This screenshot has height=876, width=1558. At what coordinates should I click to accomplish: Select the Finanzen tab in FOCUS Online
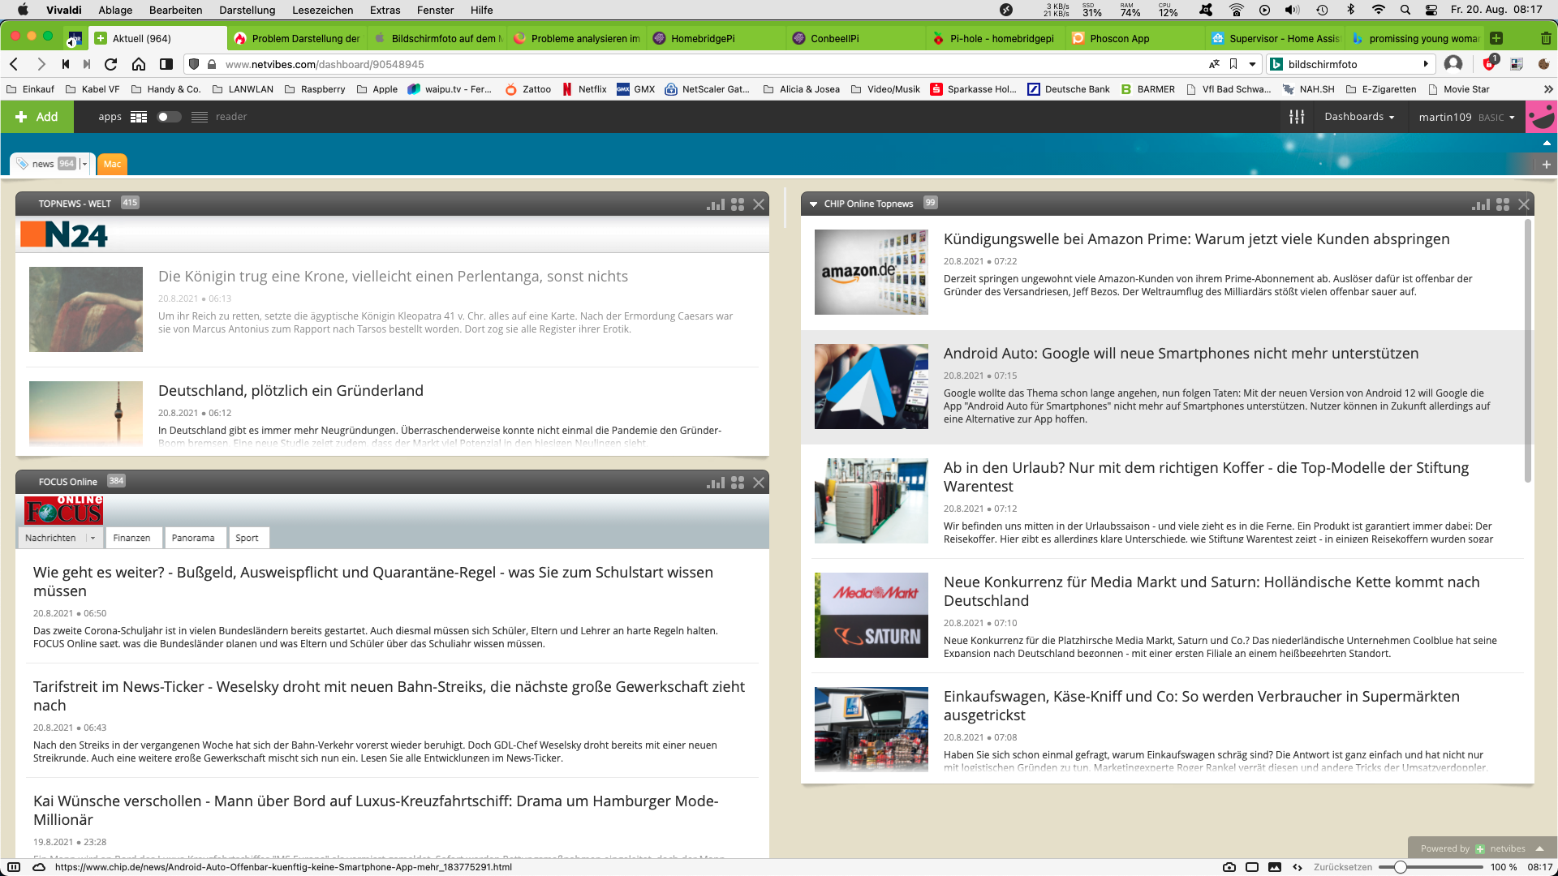pos(131,538)
